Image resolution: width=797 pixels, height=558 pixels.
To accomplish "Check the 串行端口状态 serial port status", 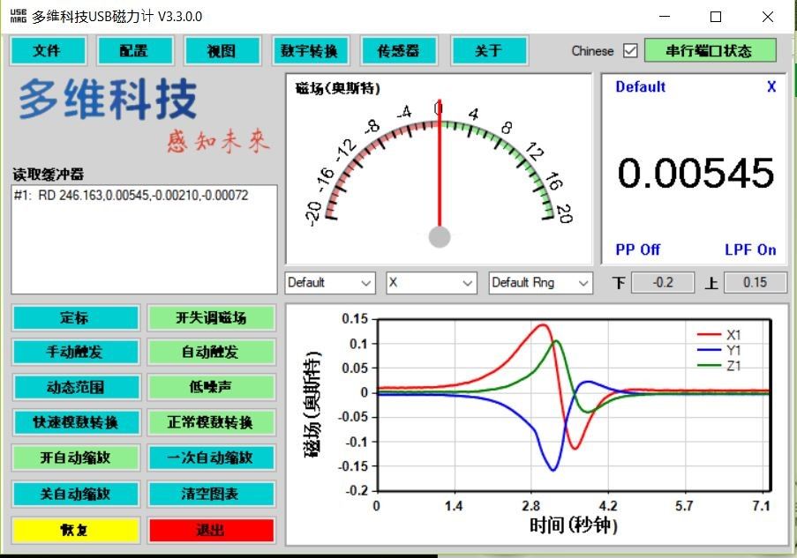I will tap(711, 50).
